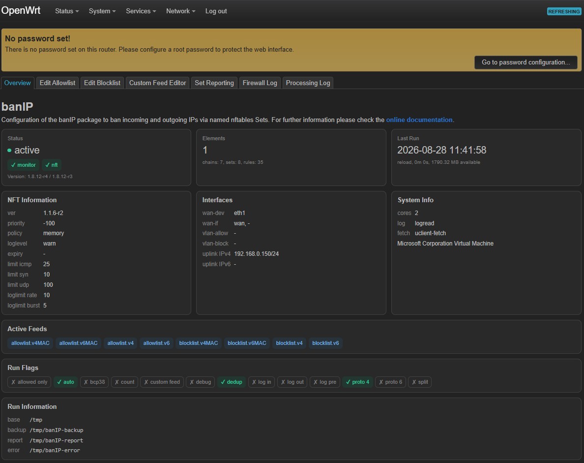
Task: Click the error path /tmp/banIP-error
Action: 55,450
